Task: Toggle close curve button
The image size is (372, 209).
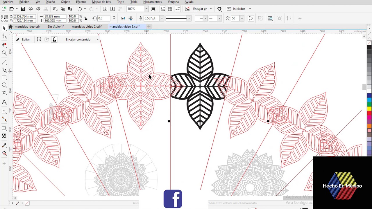Action: [251, 18]
